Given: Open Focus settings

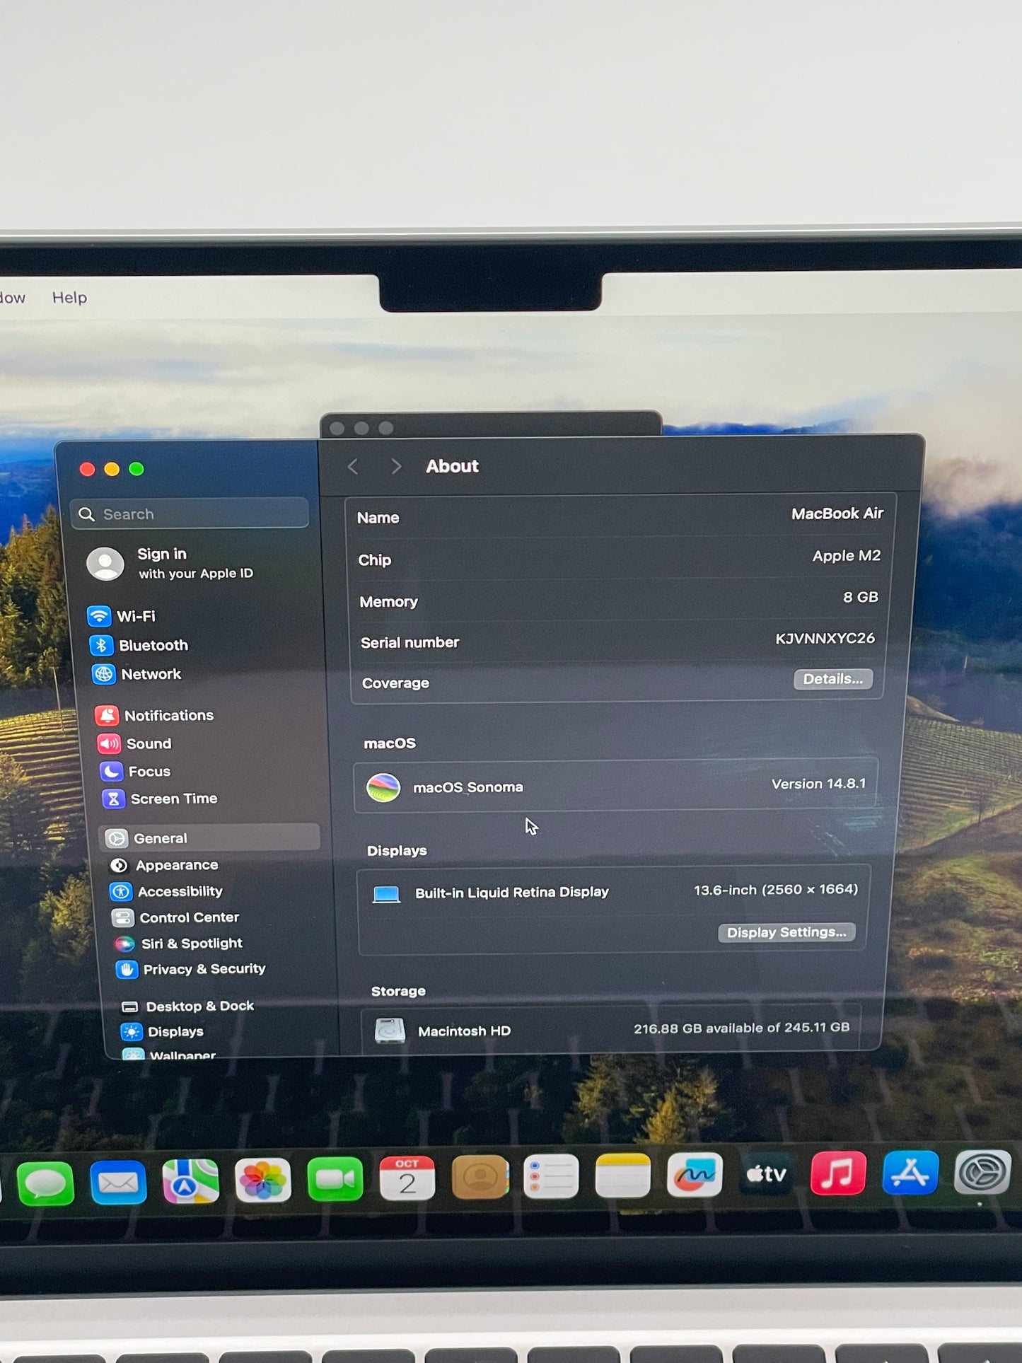Looking at the screenshot, I should pos(135,771).
